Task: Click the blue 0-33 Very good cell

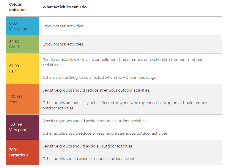Action: tap(22, 26)
